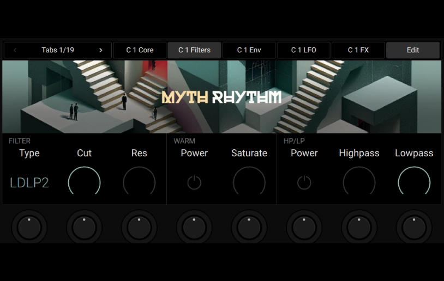This screenshot has width=444, height=281.
Task: Switch to the C 1 Filters tab
Action: coord(194,50)
